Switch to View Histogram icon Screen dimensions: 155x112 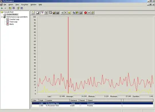tap(54, 13)
